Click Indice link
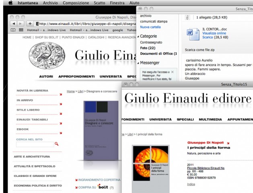The image size is (253, 193). pyautogui.click(x=191, y=184)
